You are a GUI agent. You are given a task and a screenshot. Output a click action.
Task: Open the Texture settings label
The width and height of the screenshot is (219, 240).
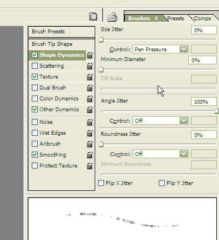click(x=49, y=77)
